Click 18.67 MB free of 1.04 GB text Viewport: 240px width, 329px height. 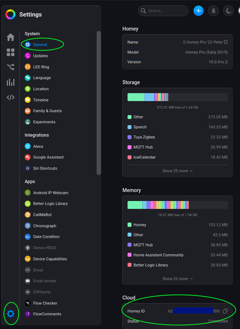pyautogui.click(x=177, y=215)
